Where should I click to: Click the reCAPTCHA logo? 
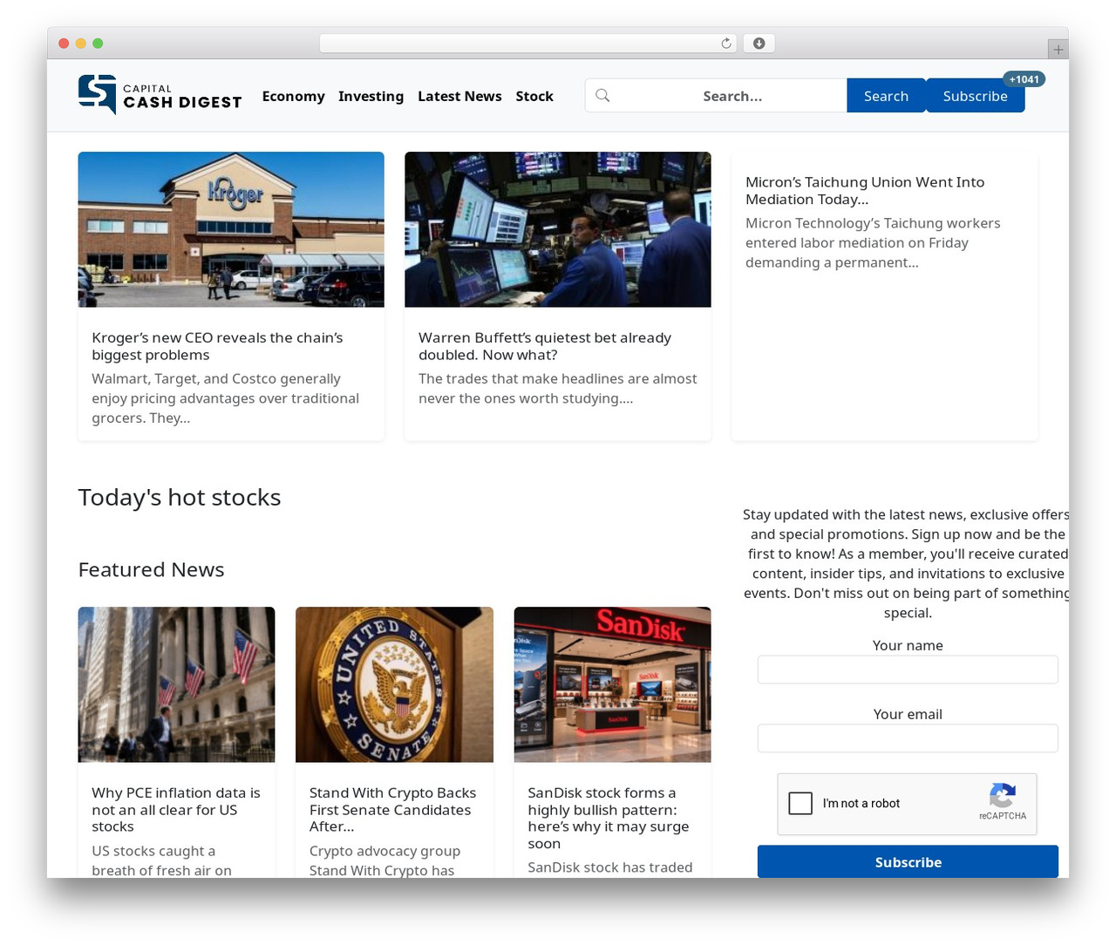point(1003,797)
